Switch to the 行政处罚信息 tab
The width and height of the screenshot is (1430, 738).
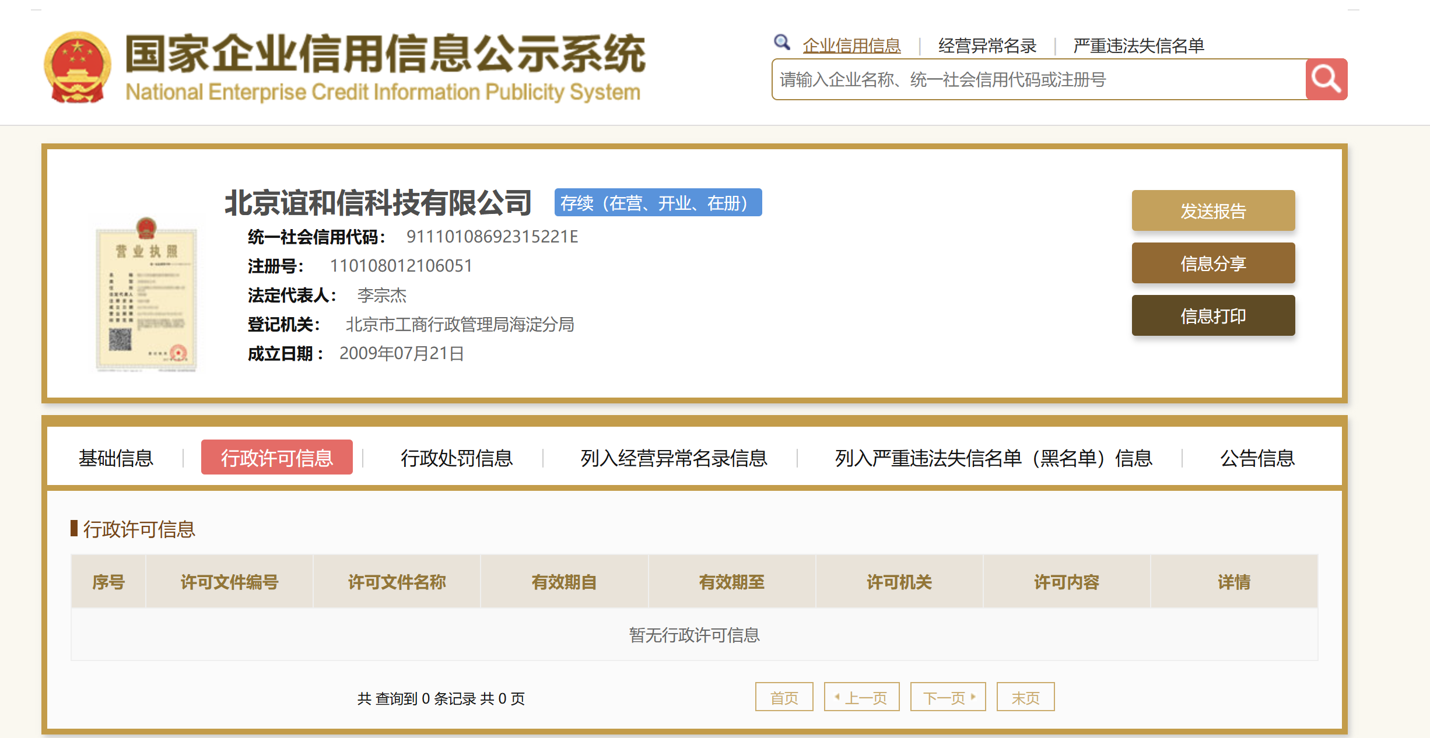(457, 458)
